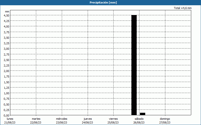Click the 26/08/23 date label
This screenshot has height=125, width=201.
(139, 122)
